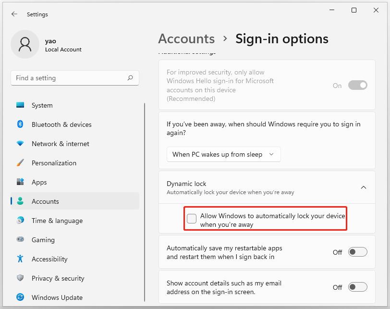Click the back arrow icon in Settings
The height and width of the screenshot is (309, 390).
14,14
